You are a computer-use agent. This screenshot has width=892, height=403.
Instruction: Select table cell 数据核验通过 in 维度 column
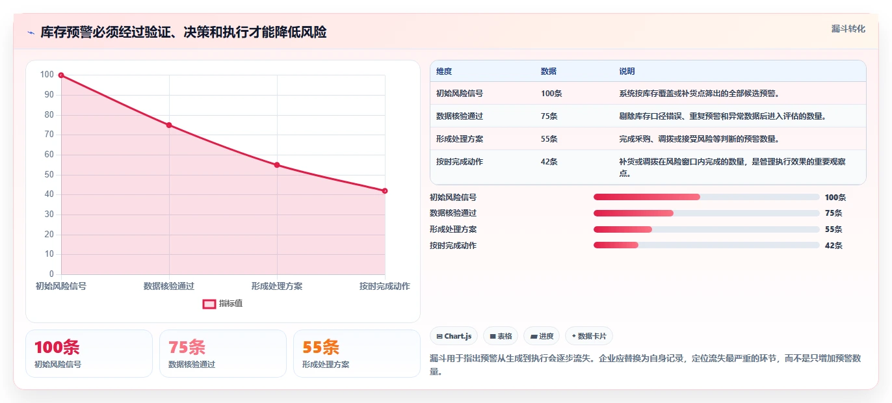[x=460, y=116]
